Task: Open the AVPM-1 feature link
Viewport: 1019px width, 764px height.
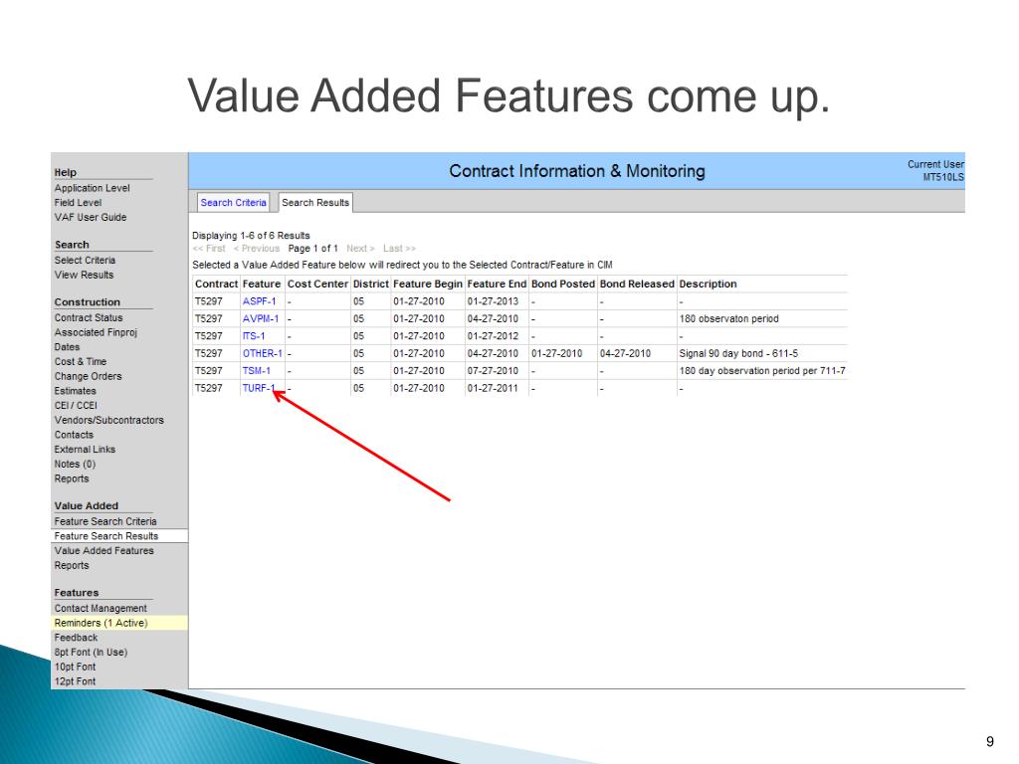Action: [x=261, y=319]
